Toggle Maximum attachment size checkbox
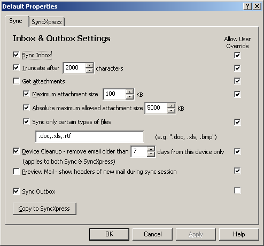 [26, 94]
